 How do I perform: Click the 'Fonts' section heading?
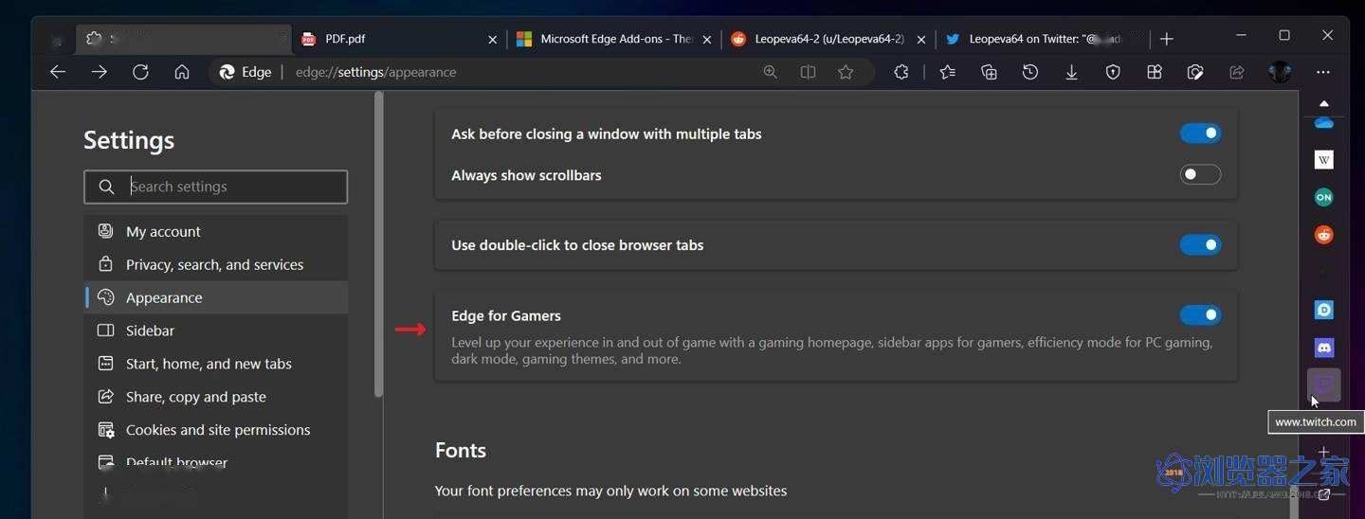(x=461, y=450)
